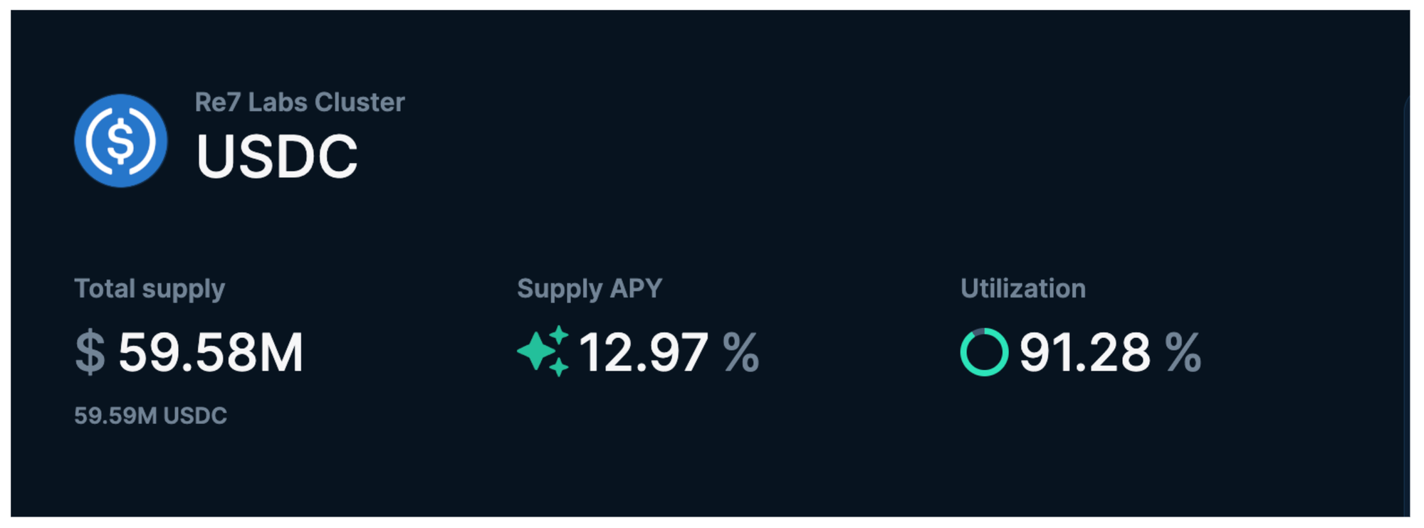The width and height of the screenshot is (1424, 528).
Task: Select the 12.97 supply APY value
Action: tap(643, 352)
